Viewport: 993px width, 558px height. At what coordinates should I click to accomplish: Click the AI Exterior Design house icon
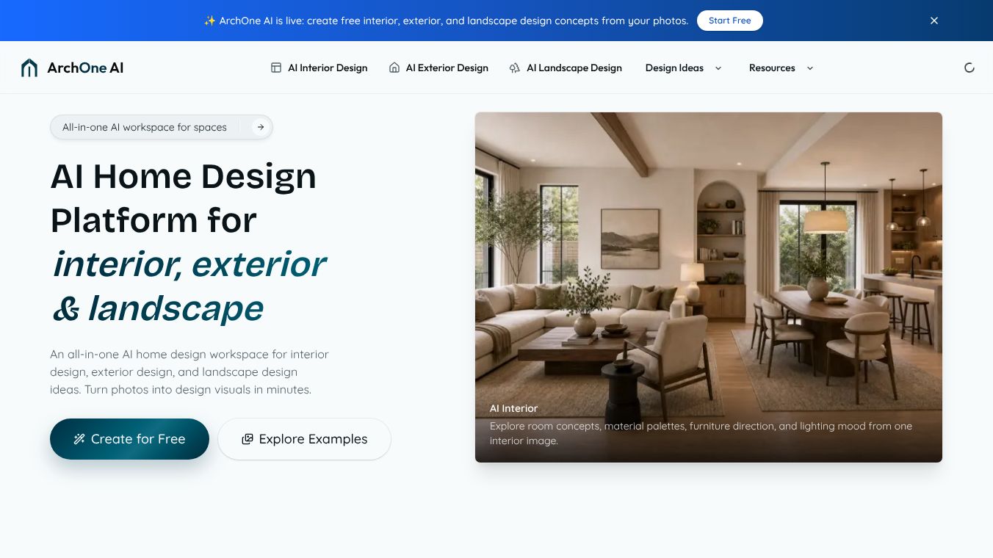click(394, 68)
